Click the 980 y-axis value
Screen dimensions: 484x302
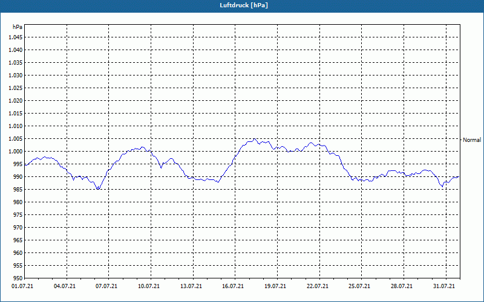(x=18, y=202)
